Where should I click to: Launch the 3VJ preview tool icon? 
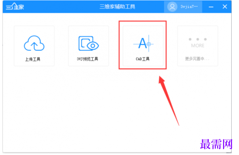click(x=89, y=43)
